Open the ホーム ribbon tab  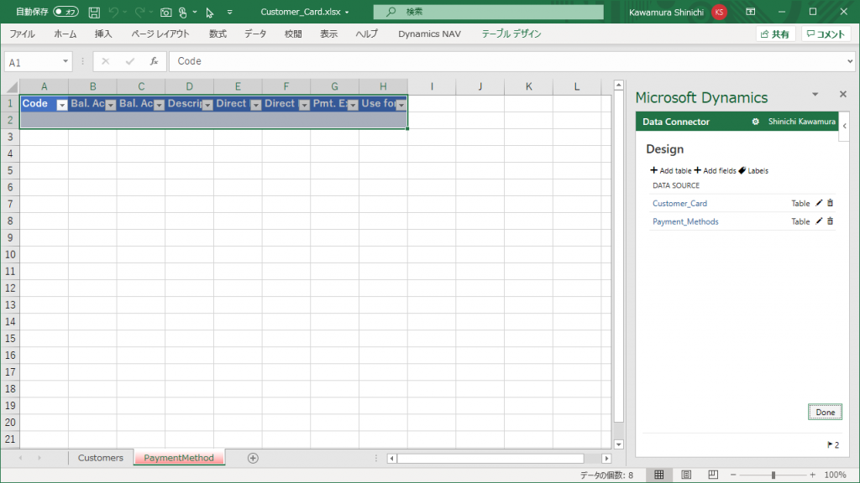(x=66, y=34)
